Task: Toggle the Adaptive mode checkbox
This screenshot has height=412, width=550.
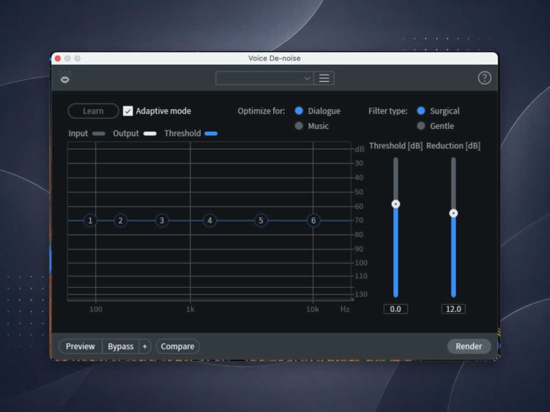Action: [128, 111]
